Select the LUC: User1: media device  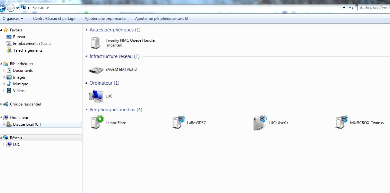(270, 123)
